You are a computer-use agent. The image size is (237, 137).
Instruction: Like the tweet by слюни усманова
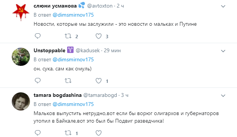coord(99,36)
